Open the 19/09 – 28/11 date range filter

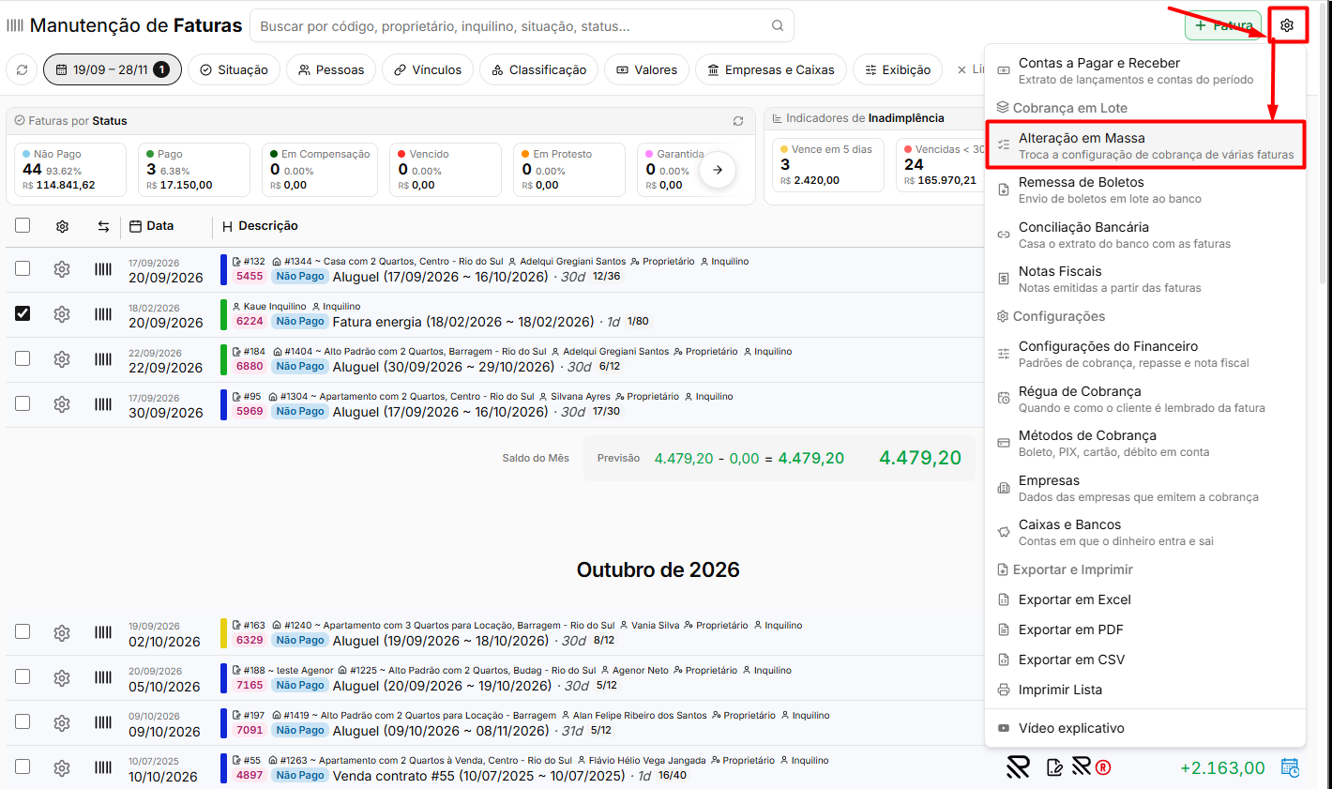click(x=113, y=69)
